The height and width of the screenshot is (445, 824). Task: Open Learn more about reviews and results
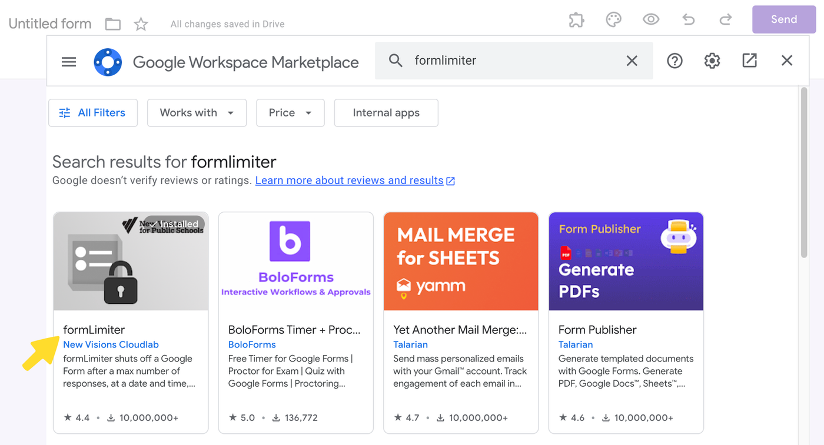click(355, 180)
